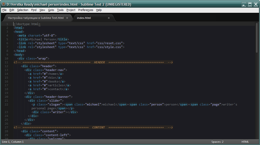
Task: Open the Selection menu
Action: click(23, 10)
